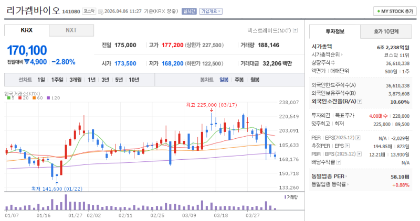Click the -2.80% change value

64,62
